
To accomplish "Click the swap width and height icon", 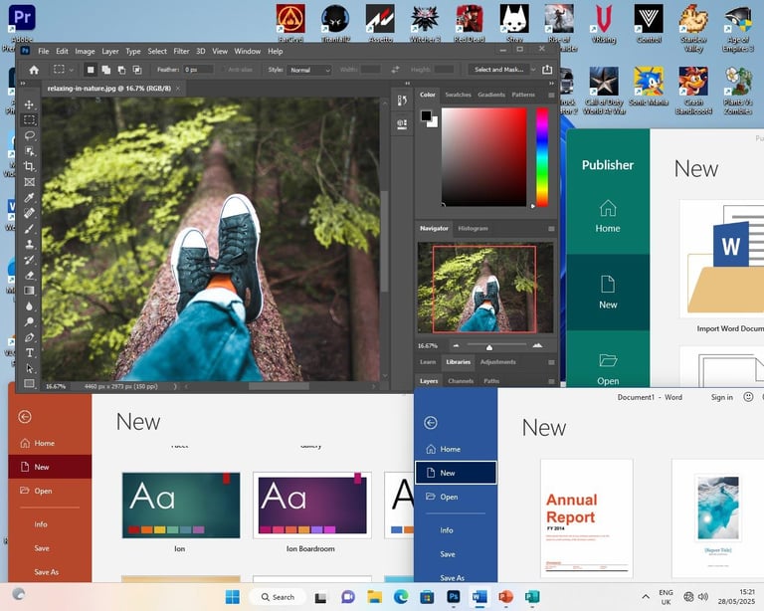I will tap(395, 70).
